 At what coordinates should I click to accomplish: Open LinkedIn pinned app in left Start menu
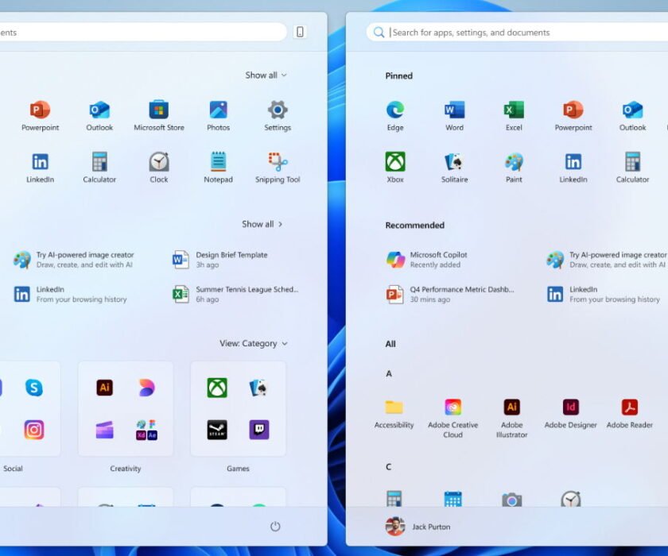coord(40,168)
